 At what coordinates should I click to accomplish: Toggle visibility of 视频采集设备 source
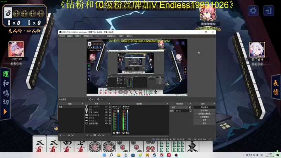pos(106,115)
